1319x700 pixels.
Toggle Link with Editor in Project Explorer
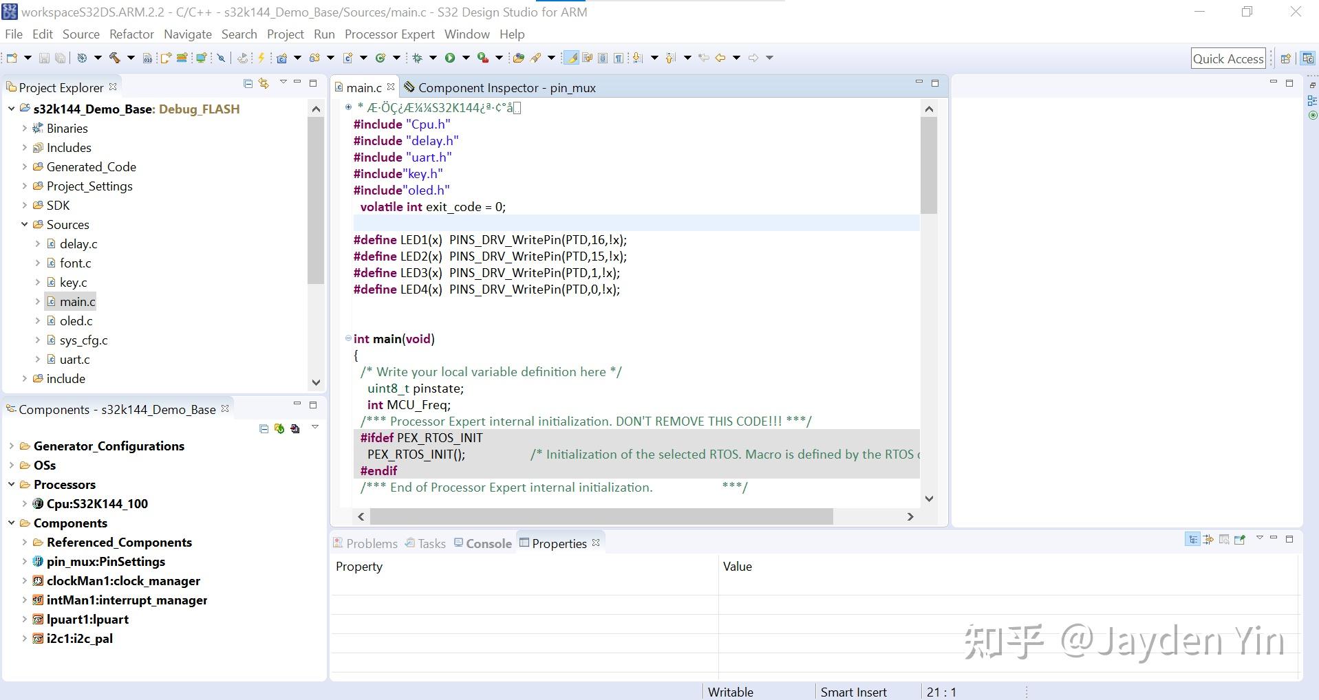coord(264,83)
